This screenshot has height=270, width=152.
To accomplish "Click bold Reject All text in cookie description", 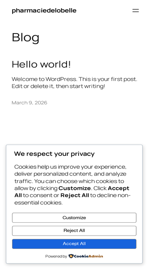I will pyautogui.click(x=75, y=196).
